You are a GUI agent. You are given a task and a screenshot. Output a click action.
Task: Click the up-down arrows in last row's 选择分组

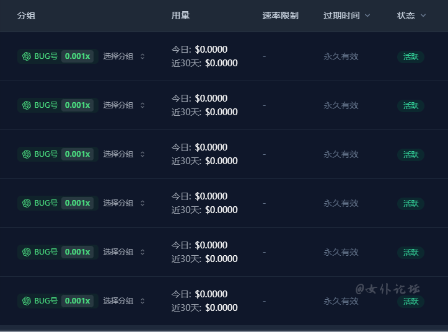point(143,301)
